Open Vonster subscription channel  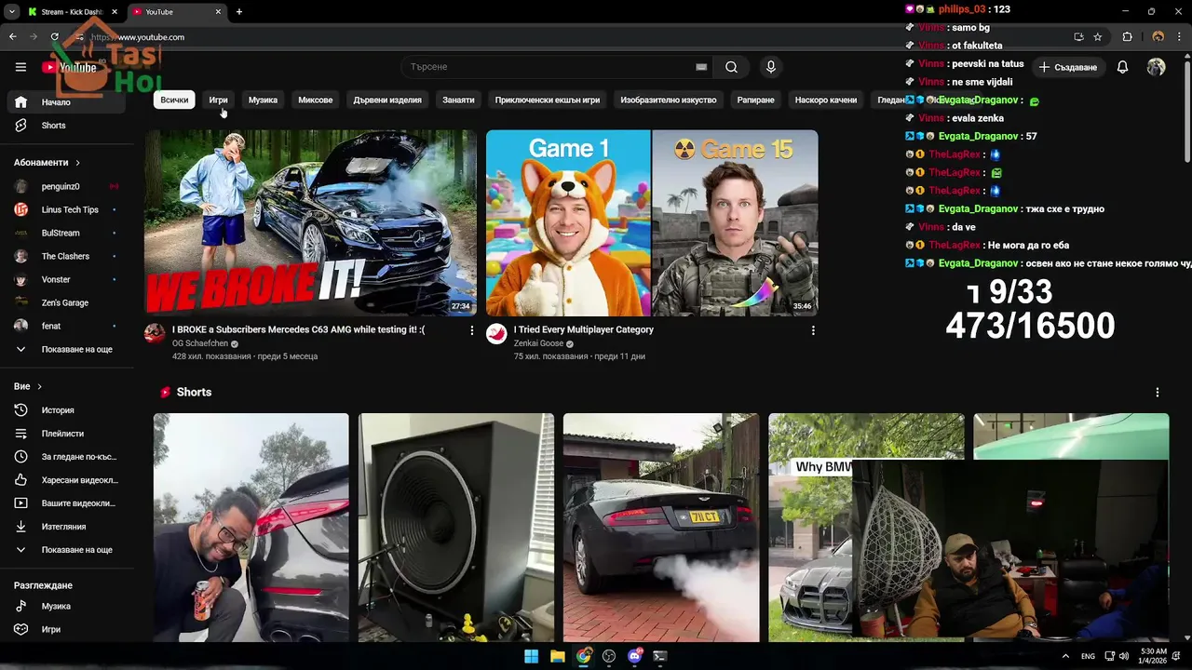(x=65, y=279)
